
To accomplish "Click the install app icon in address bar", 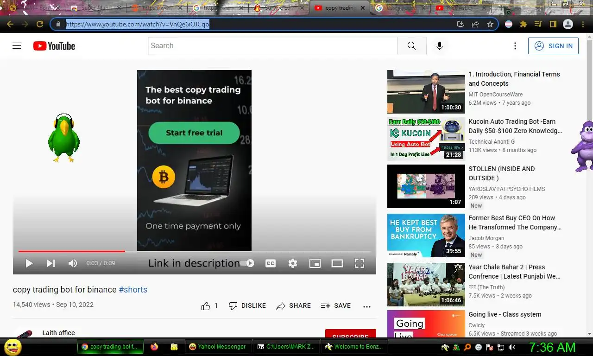I will click(460, 24).
